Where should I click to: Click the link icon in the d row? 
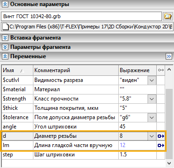click(161, 136)
